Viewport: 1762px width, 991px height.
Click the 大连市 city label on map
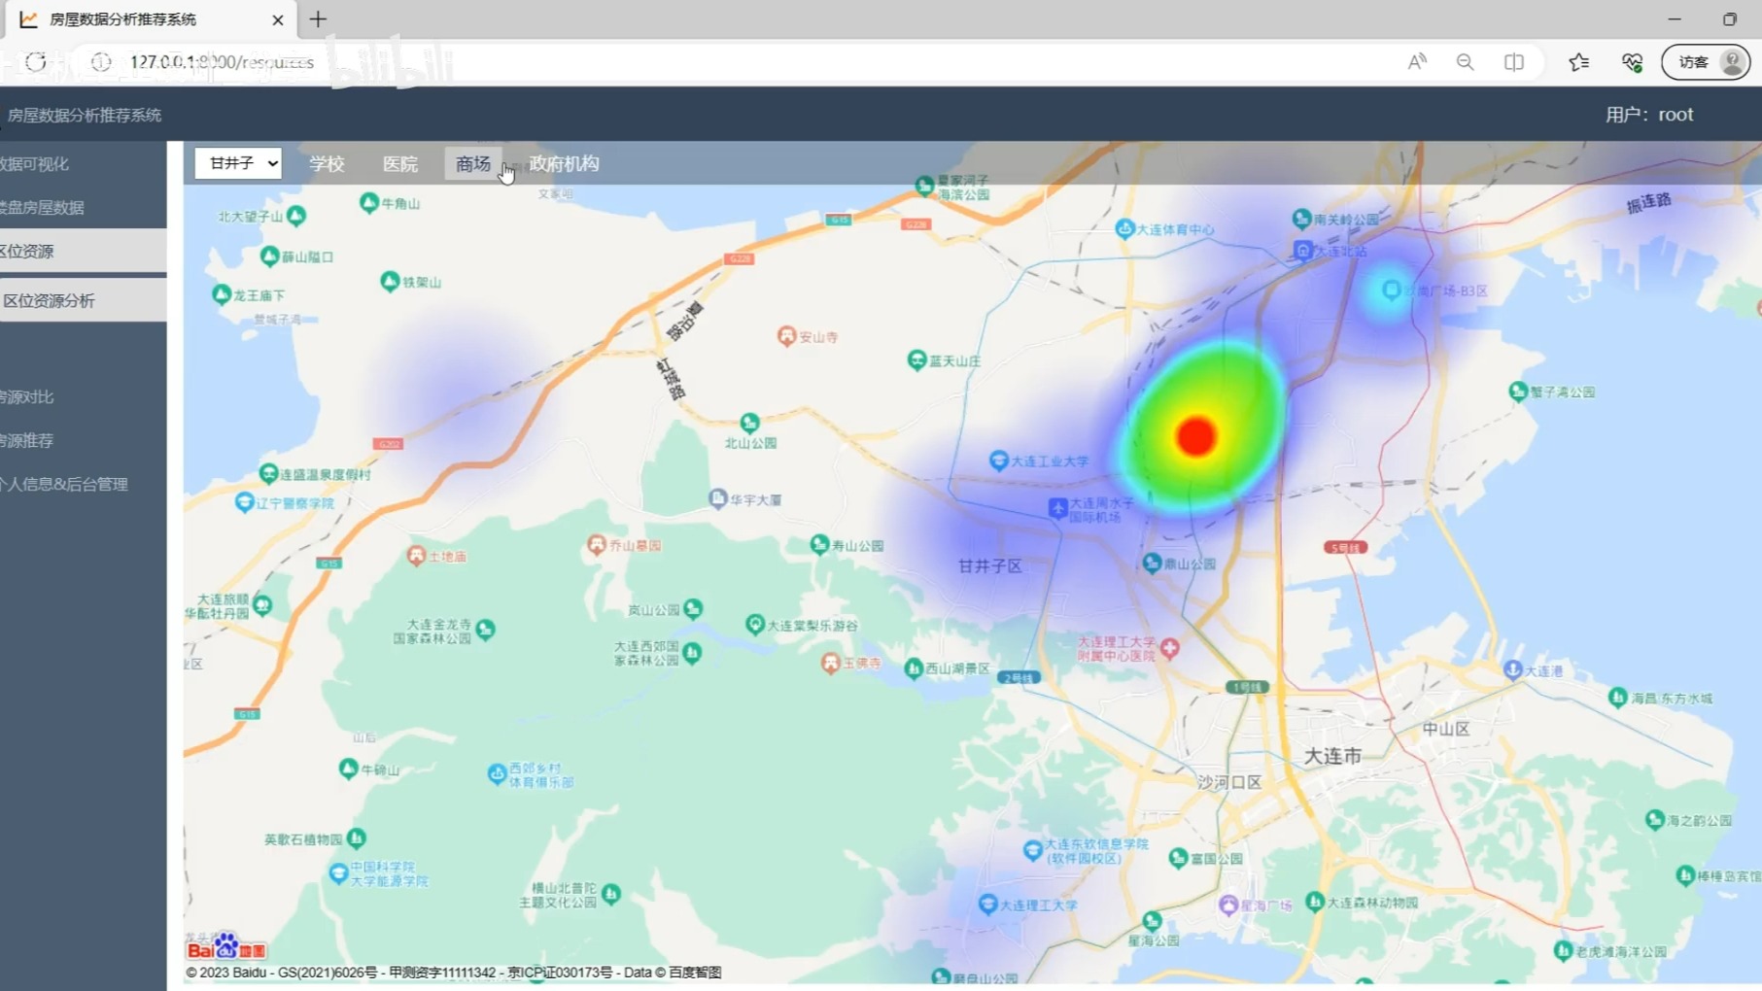click(x=1332, y=756)
